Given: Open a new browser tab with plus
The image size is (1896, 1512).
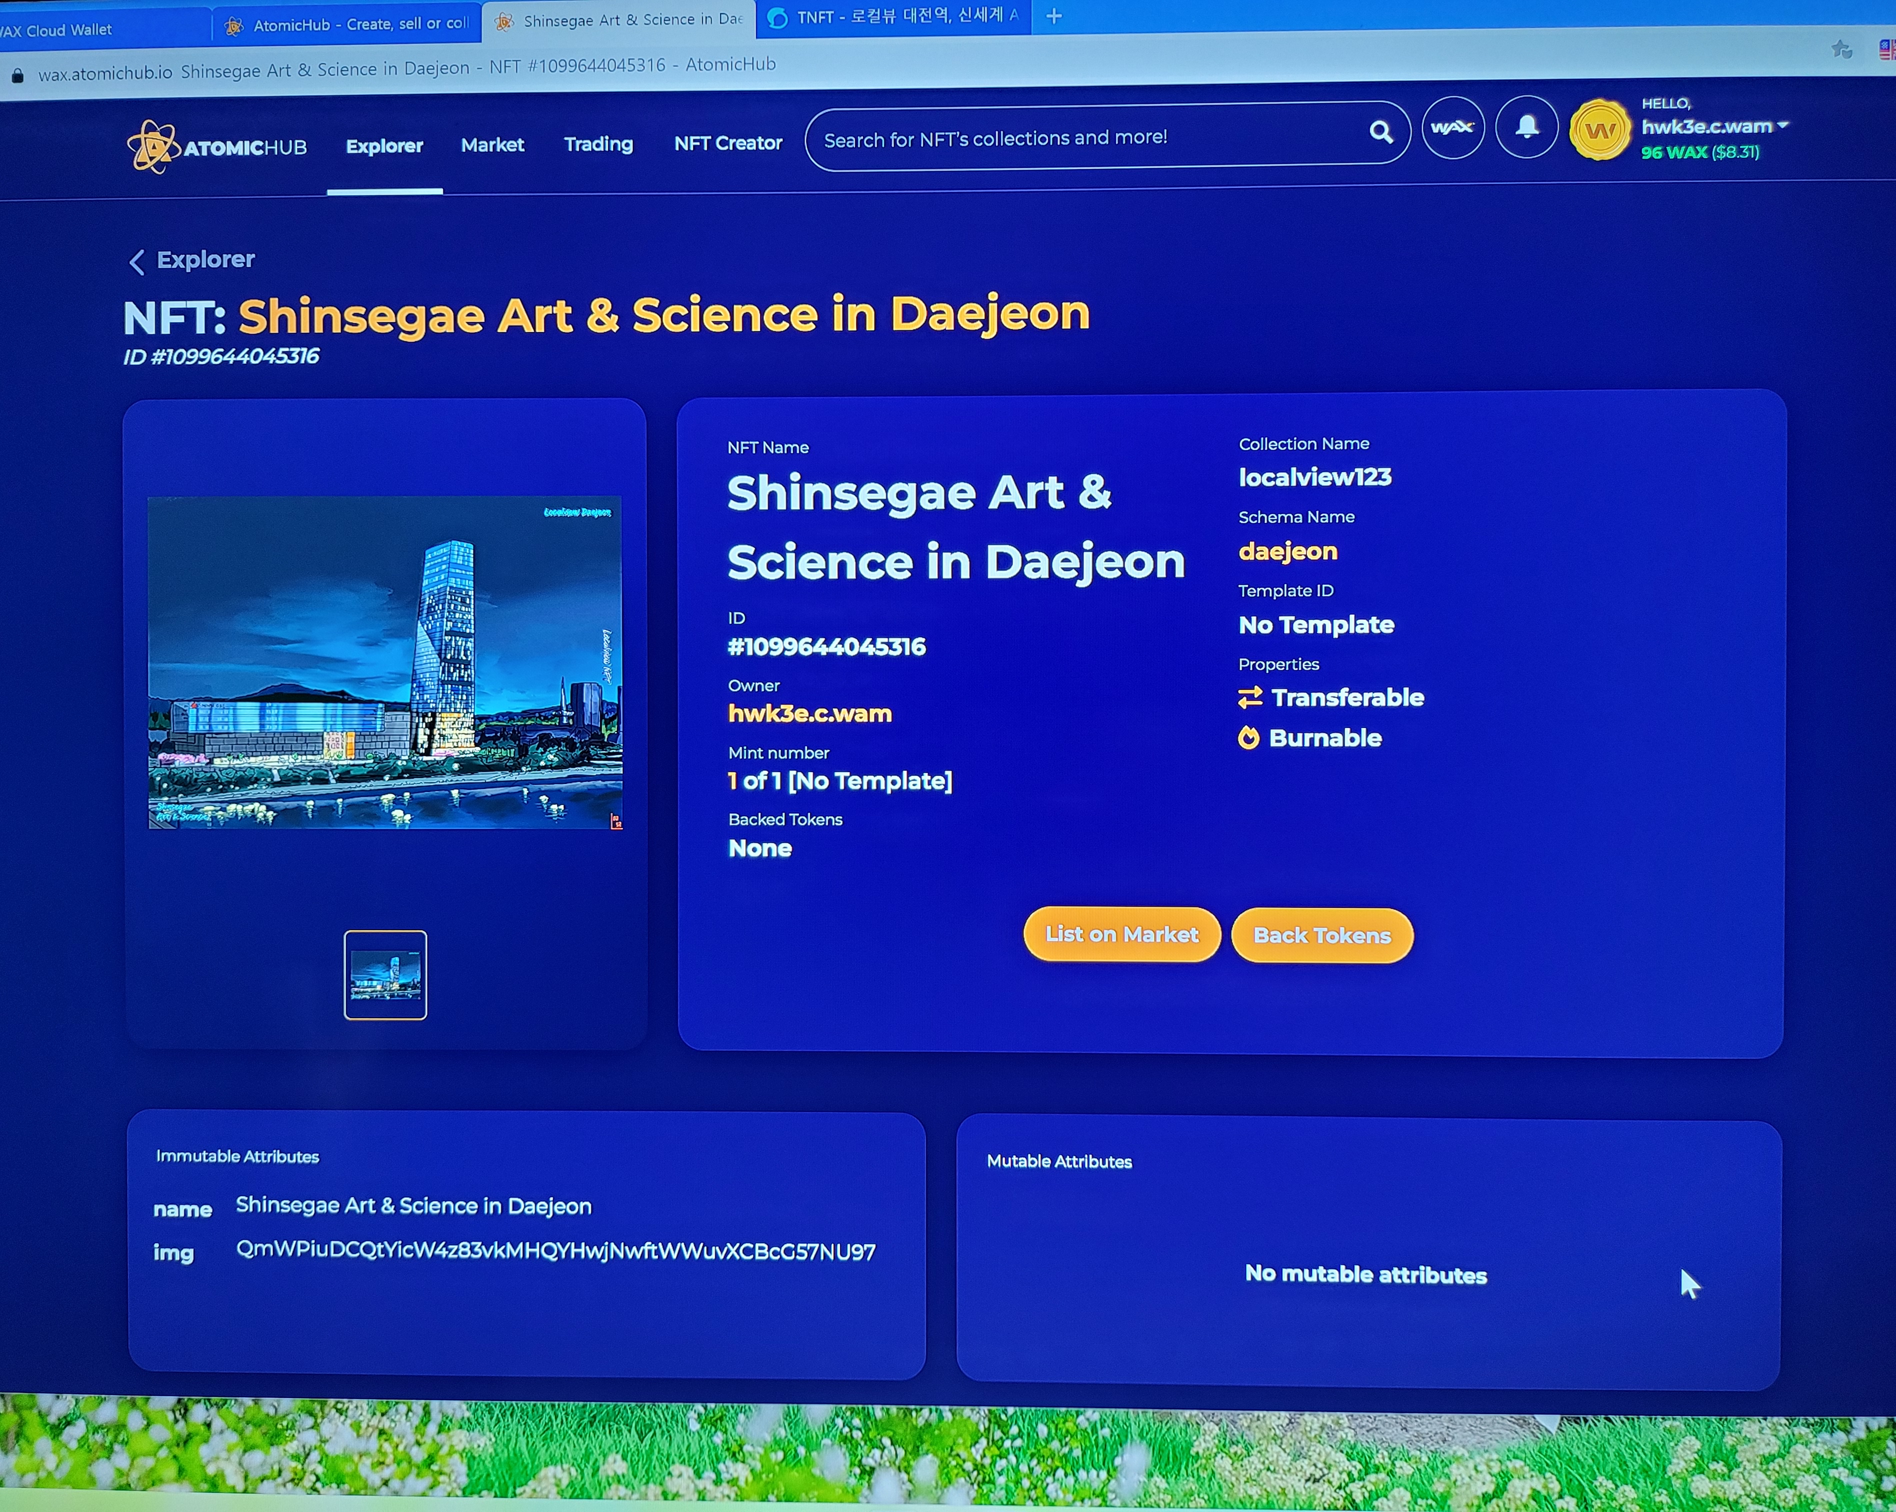Looking at the screenshot, I should 1053,16.
